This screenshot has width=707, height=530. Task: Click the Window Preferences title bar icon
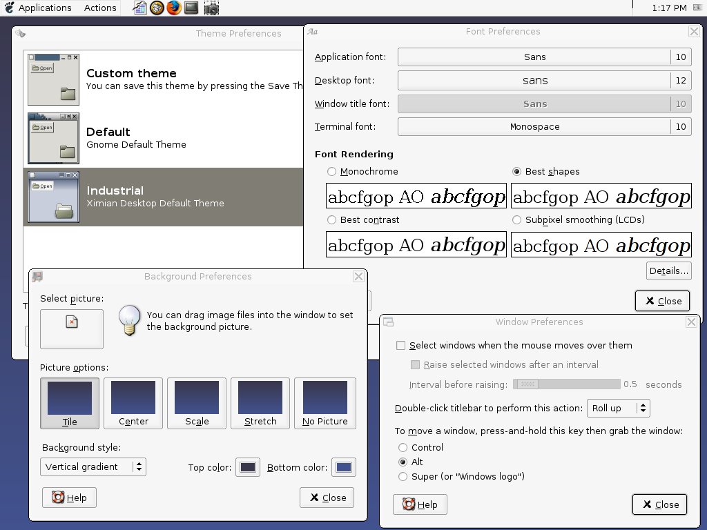[x=389, y=322]
